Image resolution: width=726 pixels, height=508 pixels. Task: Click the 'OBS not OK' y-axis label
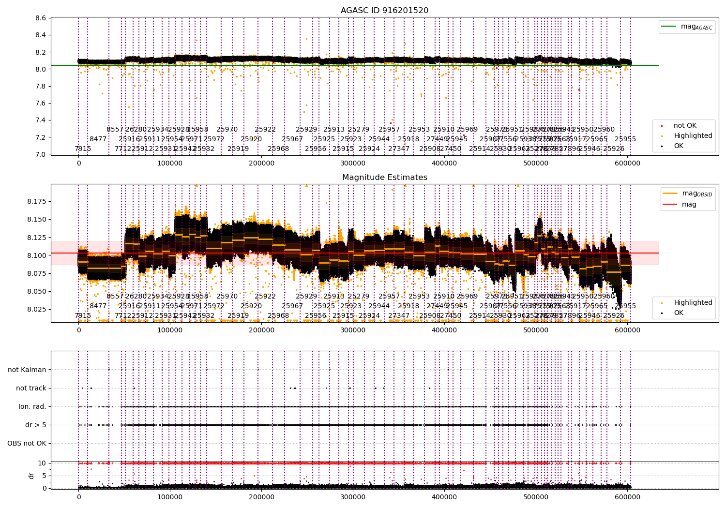click(x=27, y=443)
